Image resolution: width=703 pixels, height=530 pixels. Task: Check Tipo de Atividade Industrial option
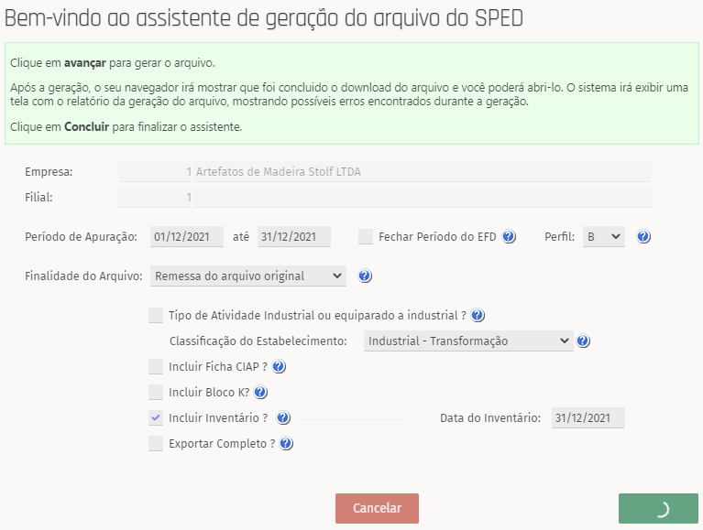156,316
